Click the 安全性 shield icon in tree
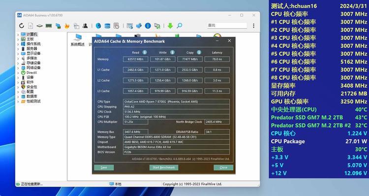Viewport: 369px width, 196px height. tap(23, 87)
